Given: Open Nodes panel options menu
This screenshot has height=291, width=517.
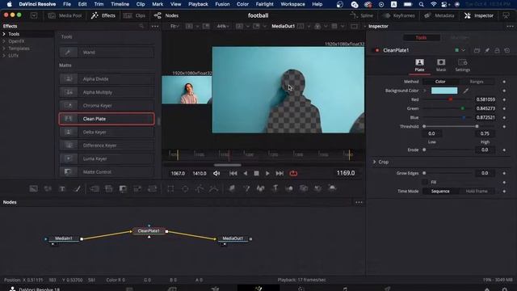Looking at the screenshot, I should coord(359,202).
